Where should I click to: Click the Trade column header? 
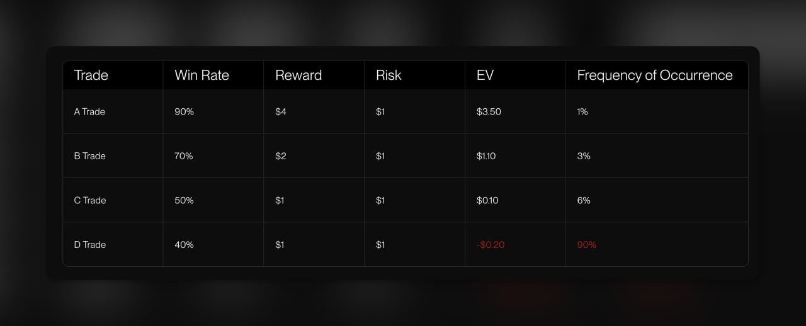pos(91,76)
